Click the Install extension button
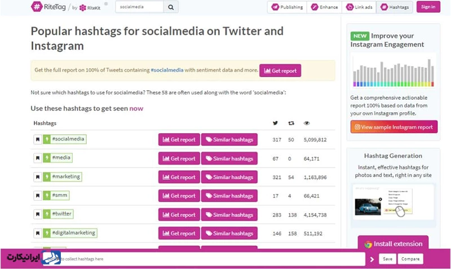The height and width of the screenshot is (269, 451). (x=393, y=244)
